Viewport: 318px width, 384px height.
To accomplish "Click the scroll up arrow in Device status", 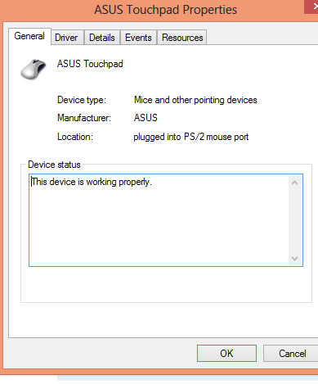I will pos(294,183).
